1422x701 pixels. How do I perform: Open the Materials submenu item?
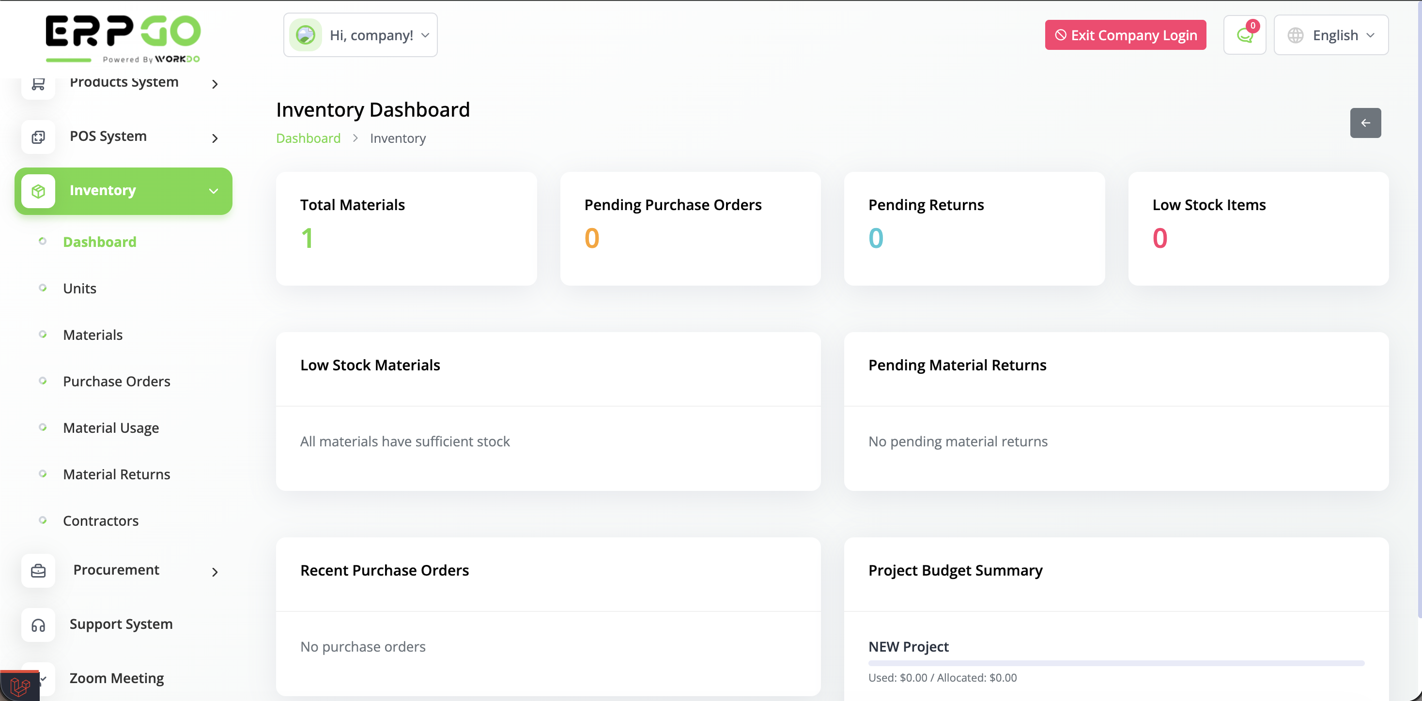pos(93,335)
